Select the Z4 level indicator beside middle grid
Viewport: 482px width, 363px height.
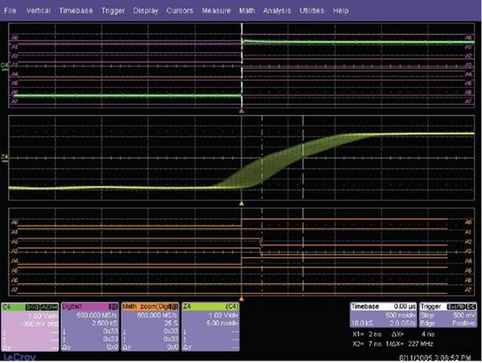(4, 158)
